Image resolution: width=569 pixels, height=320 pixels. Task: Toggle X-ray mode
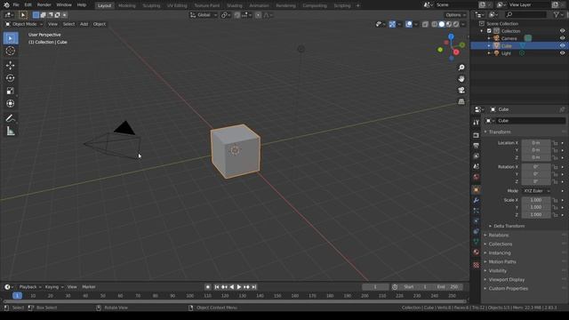click(425, 24)
